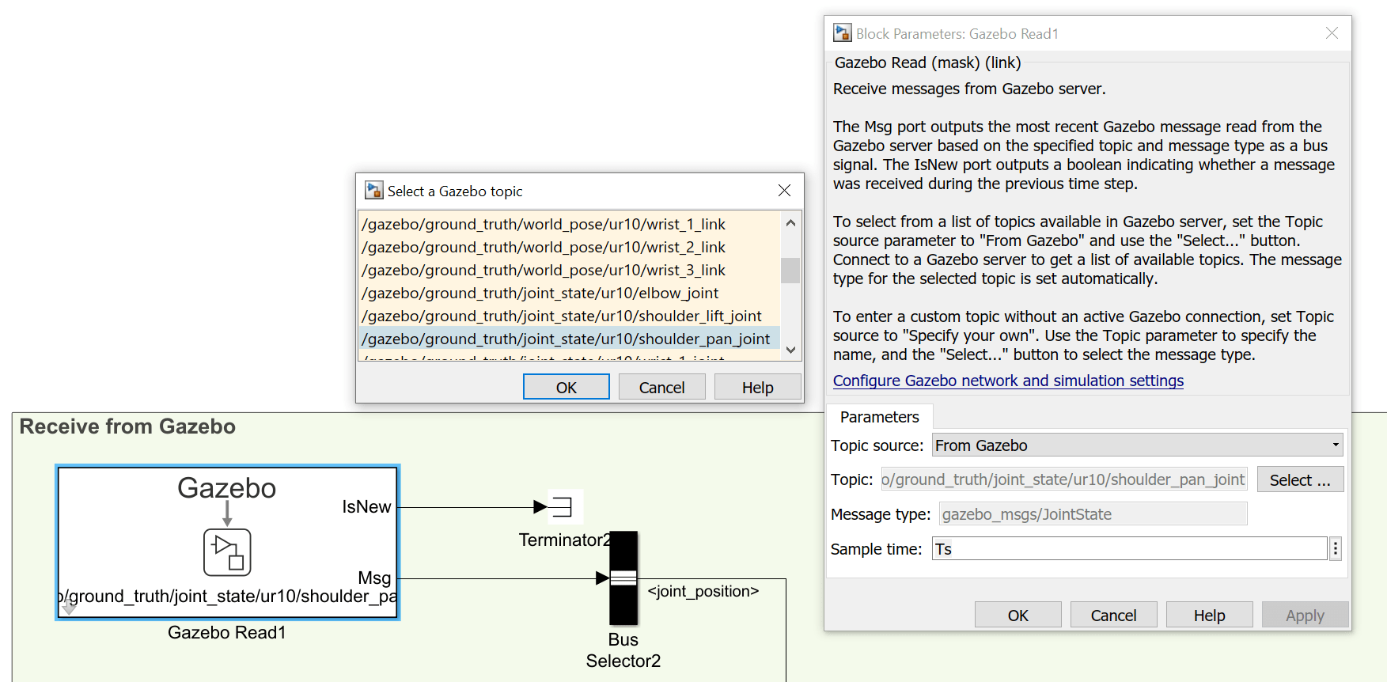
Task: Select the world_pose/ur10/wrist_3_link topic
Action: (x=570, y=270)
